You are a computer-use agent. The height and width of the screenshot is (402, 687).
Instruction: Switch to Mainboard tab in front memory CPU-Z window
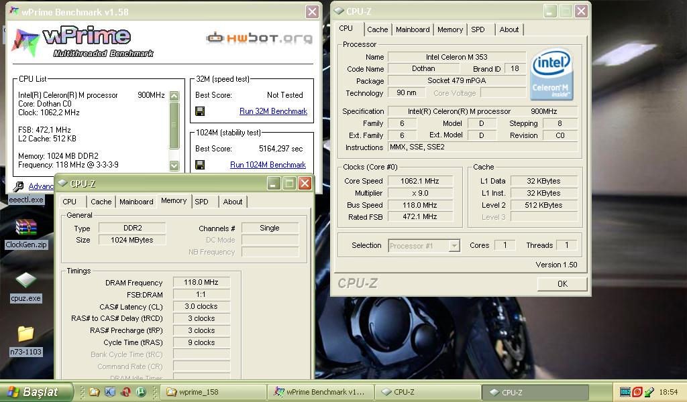tap(136, 202)
